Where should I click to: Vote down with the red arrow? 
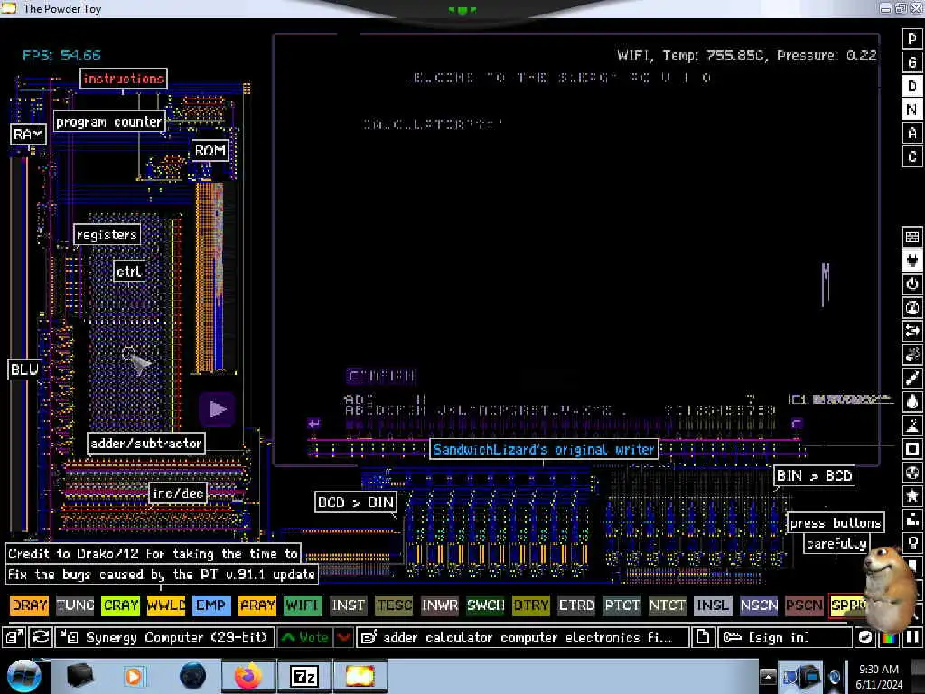click(x=343, y=637)
